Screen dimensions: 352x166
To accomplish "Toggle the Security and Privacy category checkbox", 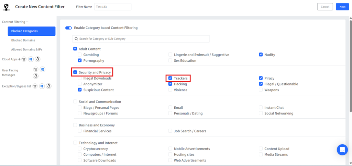I will pyautogui.click(x=75, y=72).
